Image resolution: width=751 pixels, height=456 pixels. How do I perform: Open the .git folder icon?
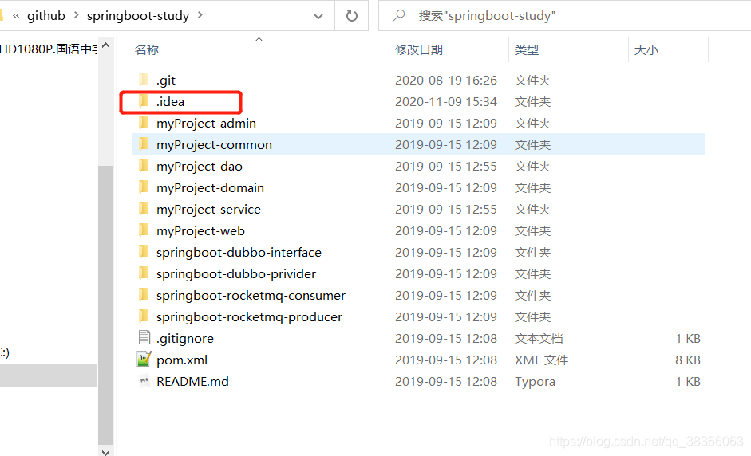coord(144,80)
